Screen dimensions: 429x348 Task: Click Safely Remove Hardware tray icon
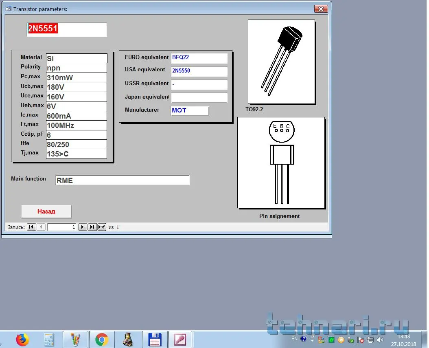[x=351, y=340]
